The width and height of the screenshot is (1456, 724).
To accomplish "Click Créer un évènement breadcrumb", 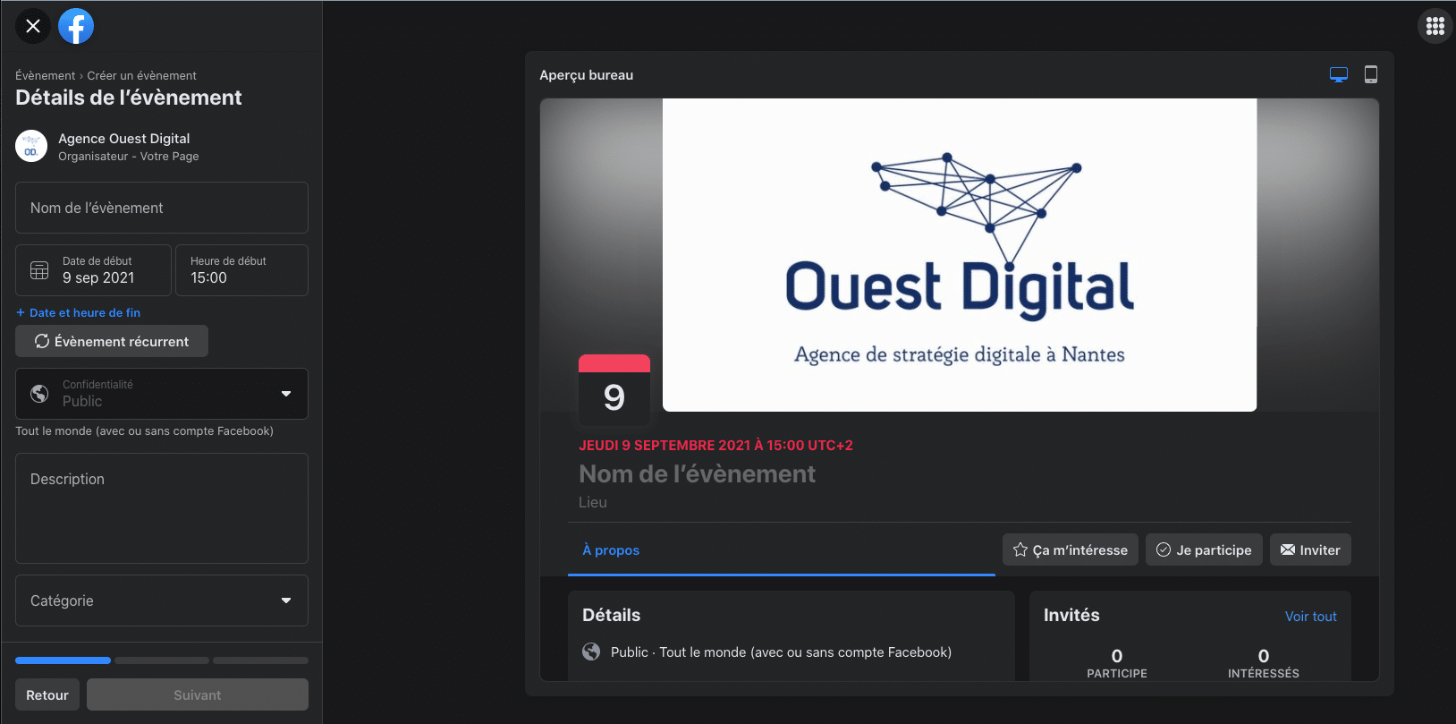I will click(x=141, y=75).
